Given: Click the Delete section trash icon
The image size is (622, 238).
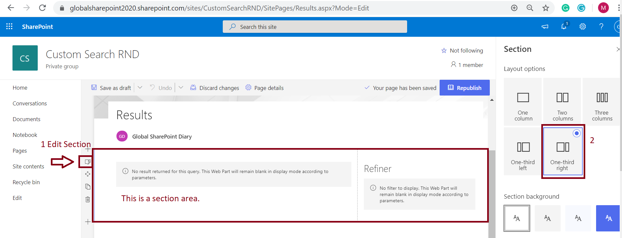Looking at the screenshot, I should [88, 199].
